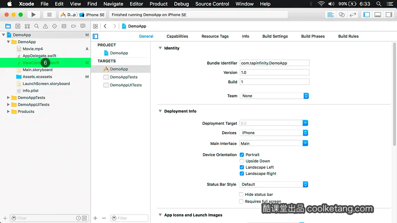Add a file with navigator plus button
397x223 pixels.
[5, 218]
